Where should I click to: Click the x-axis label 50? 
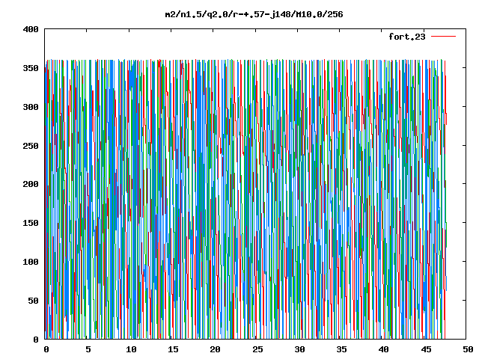(468, 349)
